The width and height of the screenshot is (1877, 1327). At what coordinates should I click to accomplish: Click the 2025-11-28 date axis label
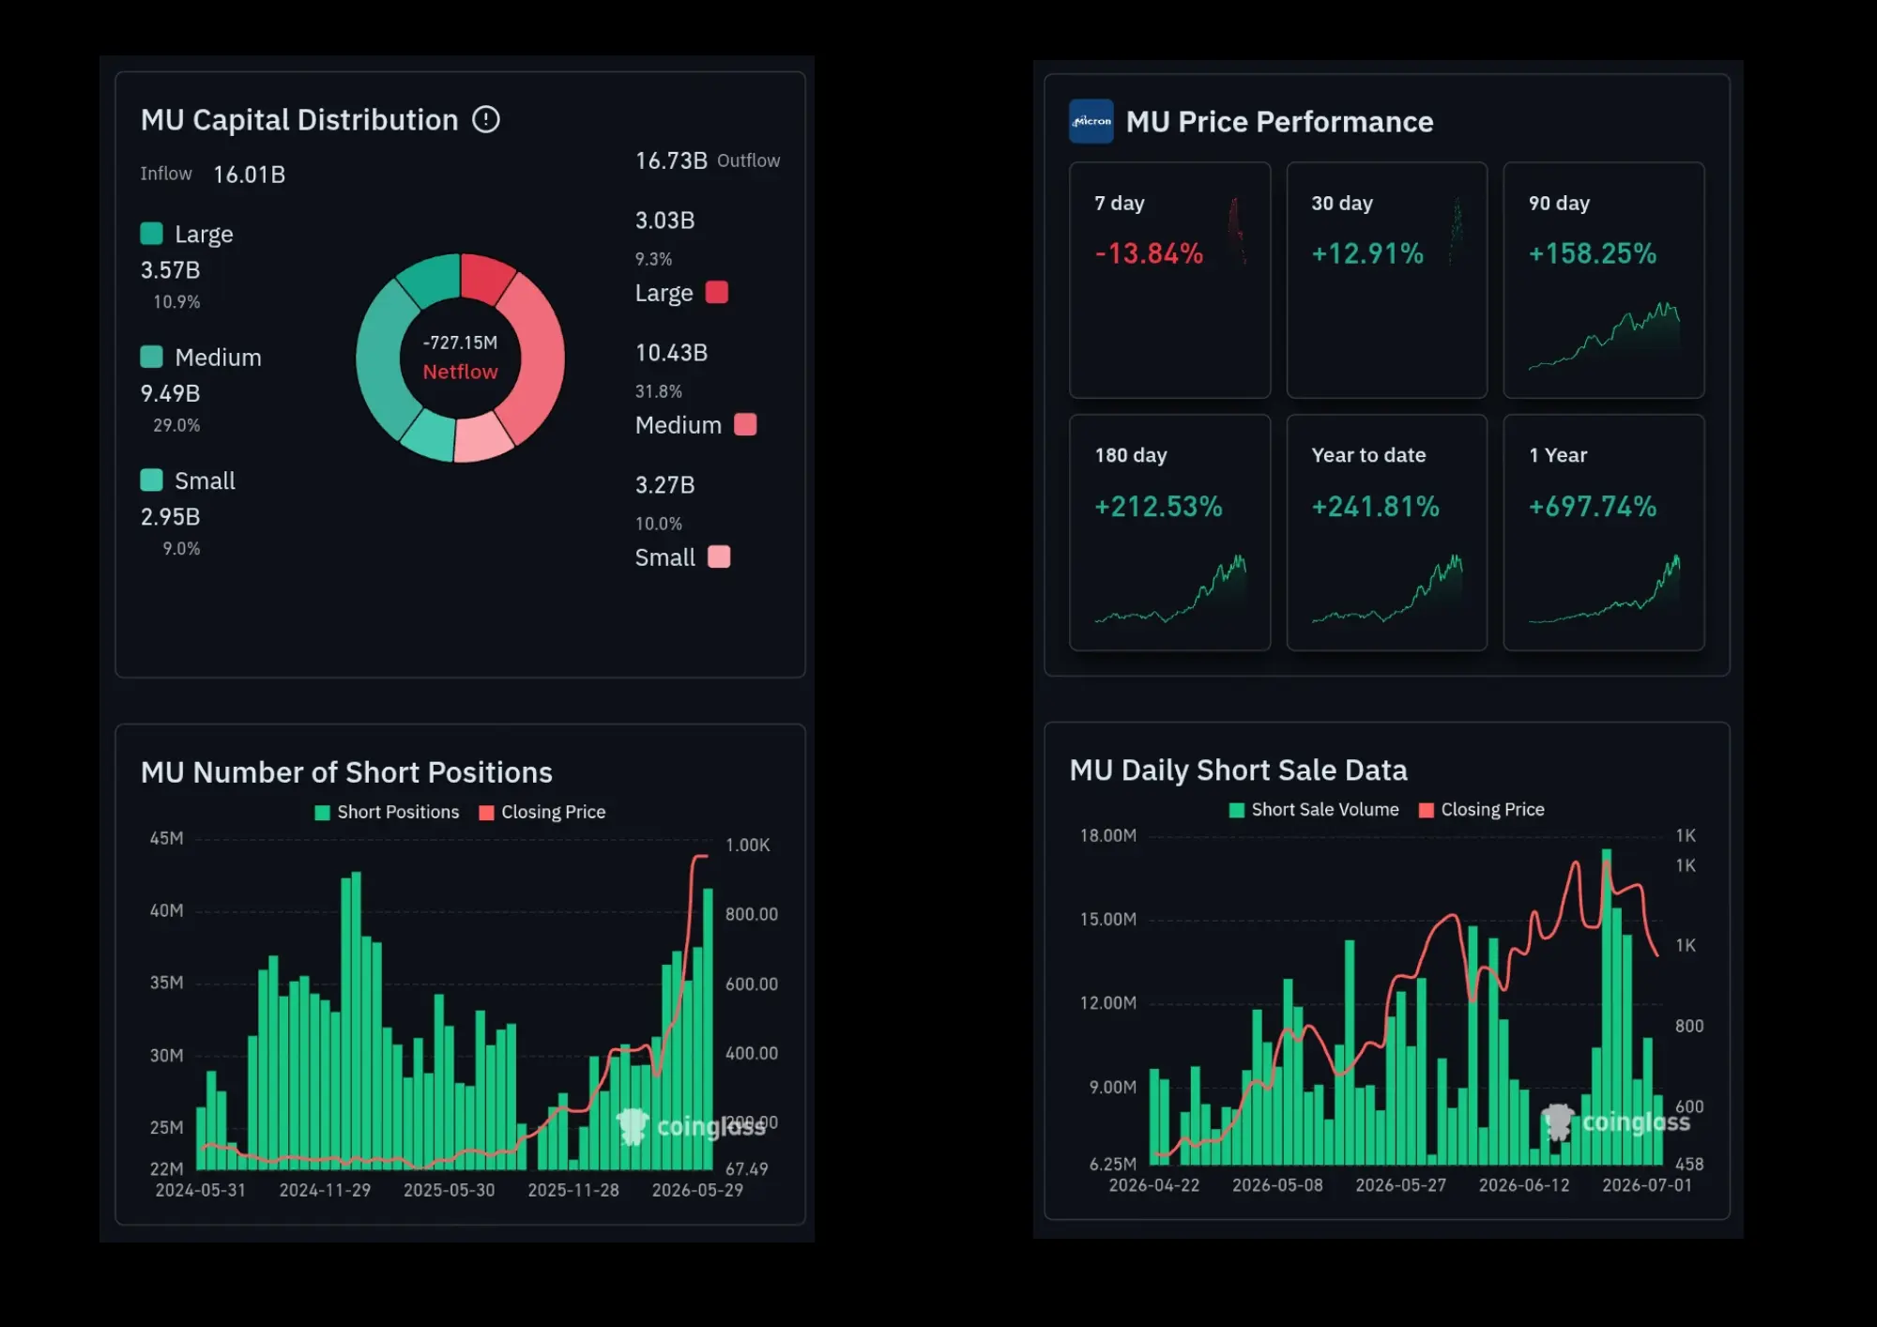(573, 1190)
